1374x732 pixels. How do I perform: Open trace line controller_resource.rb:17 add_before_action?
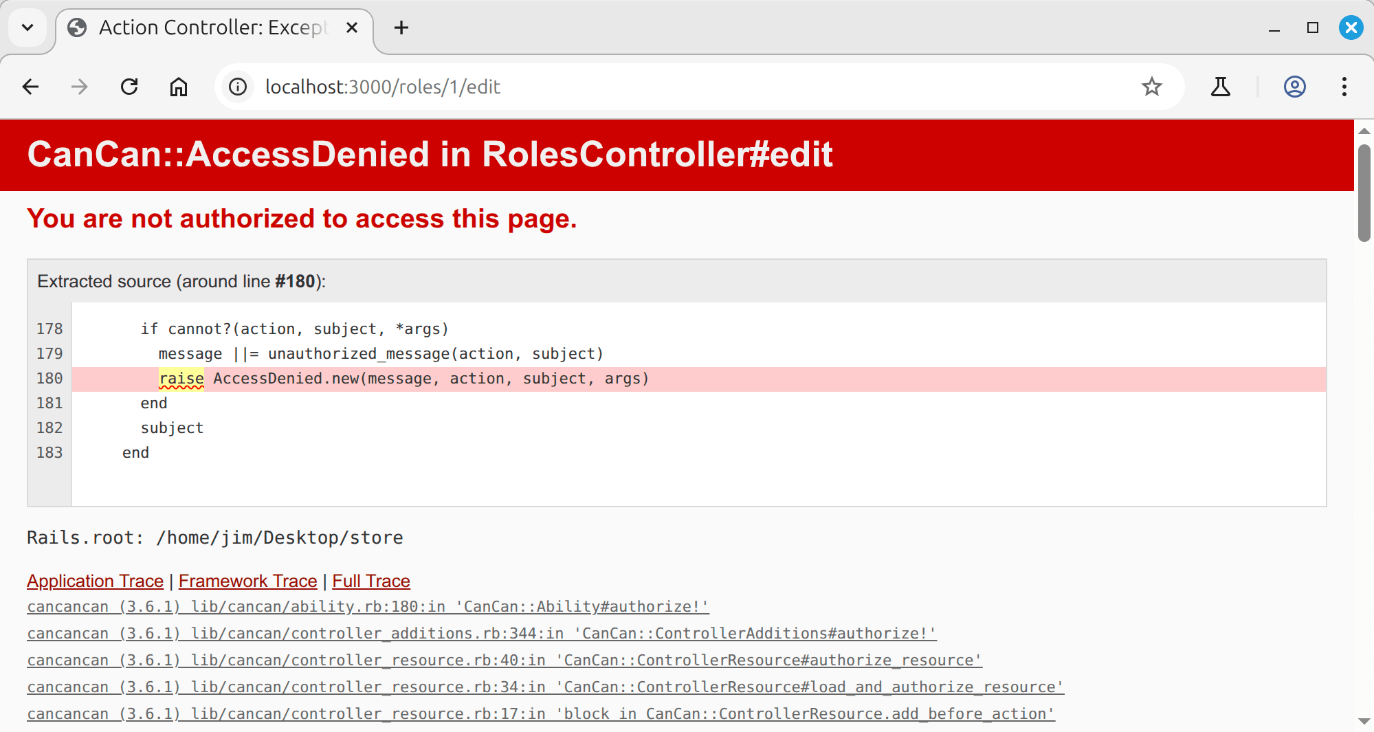click(541, 713)
